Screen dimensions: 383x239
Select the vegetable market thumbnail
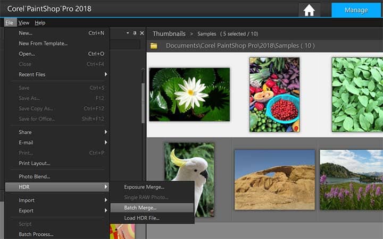pos(274,95)
